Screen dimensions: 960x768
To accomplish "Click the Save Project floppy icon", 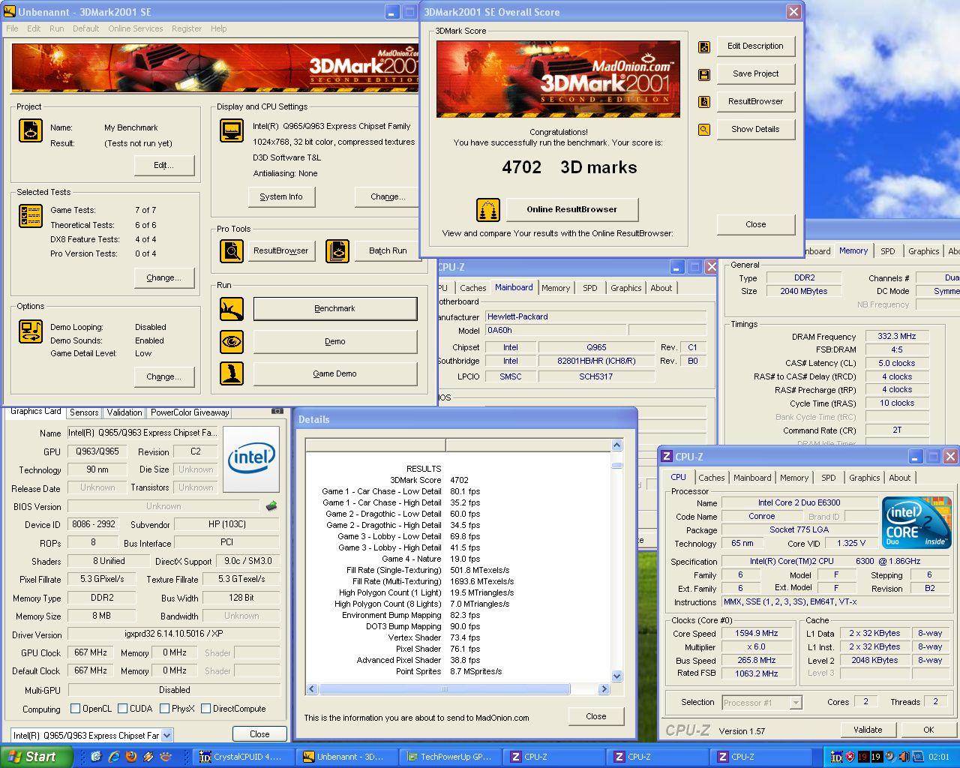I will [x=703, y=74].
